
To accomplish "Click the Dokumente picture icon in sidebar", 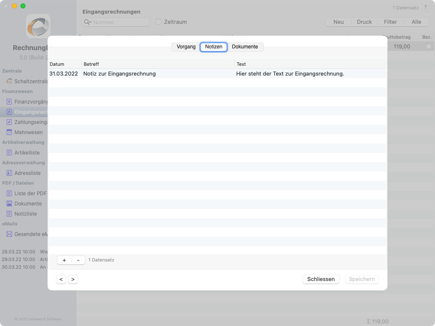I will 9,203.
